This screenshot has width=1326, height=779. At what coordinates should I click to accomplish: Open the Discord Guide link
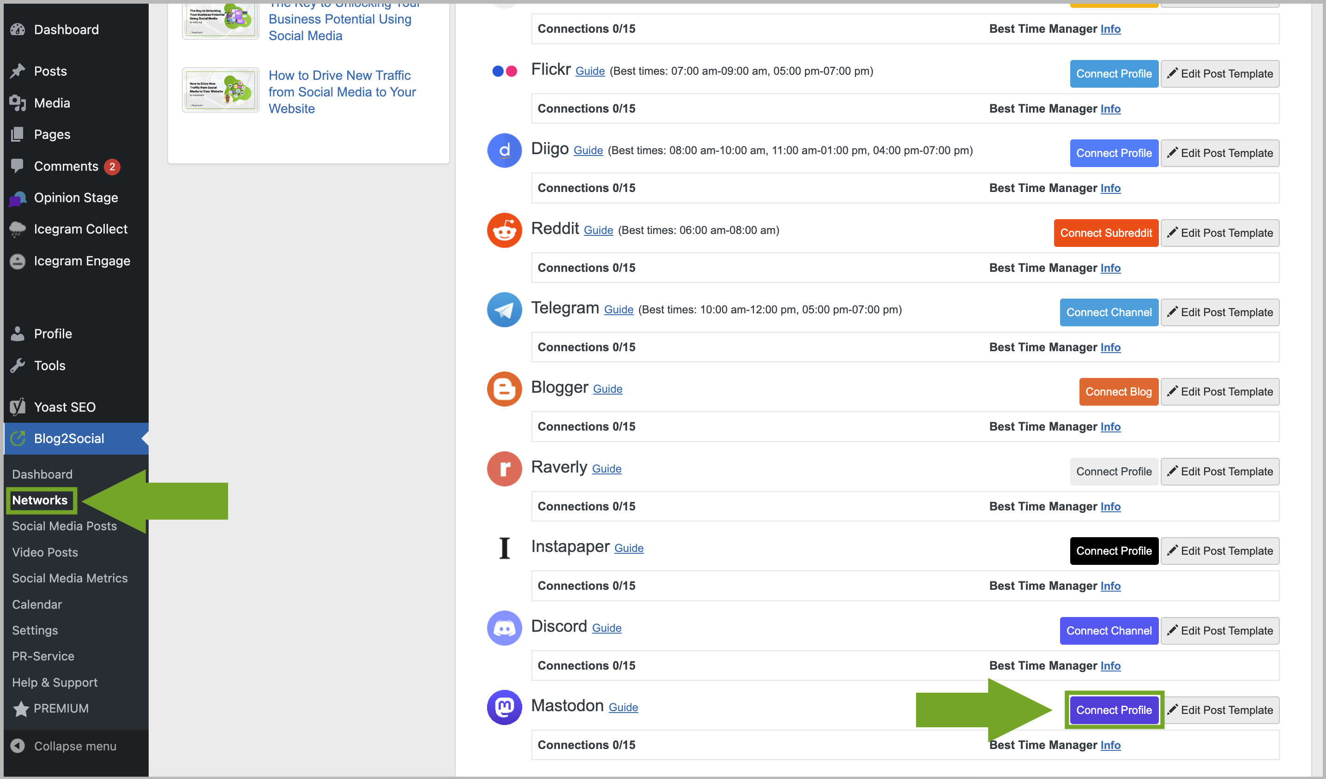coord(607,628)
